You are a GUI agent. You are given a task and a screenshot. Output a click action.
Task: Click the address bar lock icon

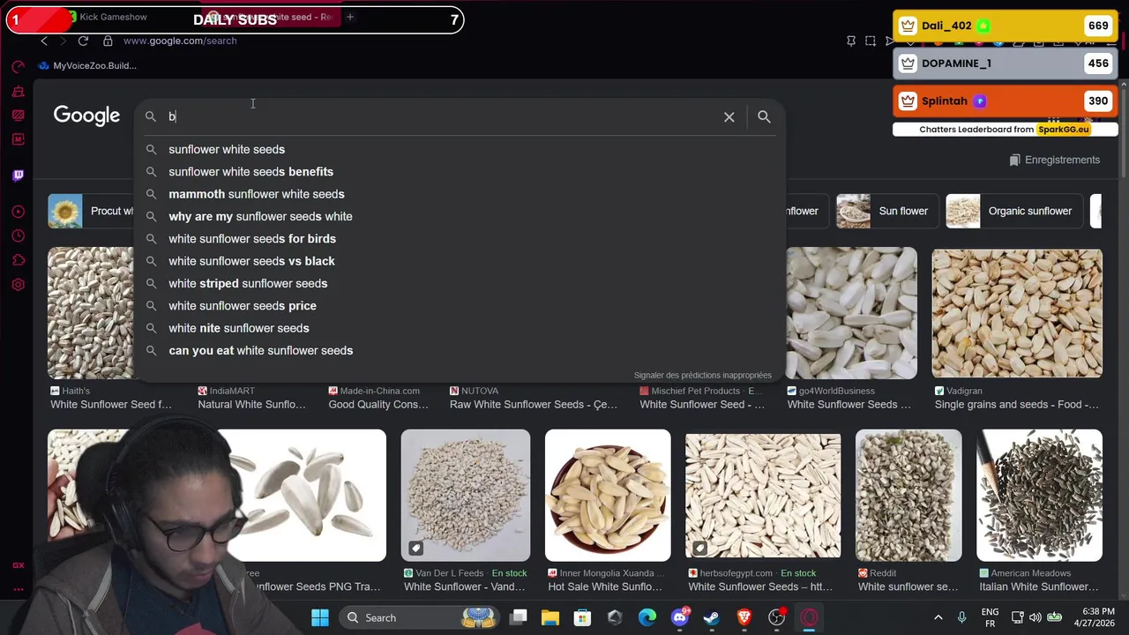[x=108, y=41]
